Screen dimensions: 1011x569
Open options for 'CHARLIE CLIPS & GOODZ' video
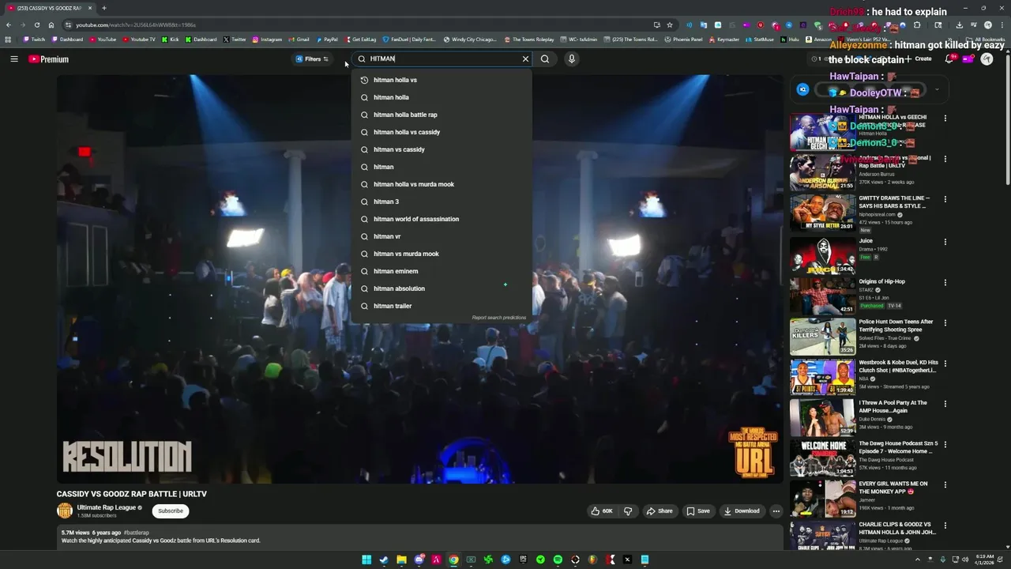[945, 526]
